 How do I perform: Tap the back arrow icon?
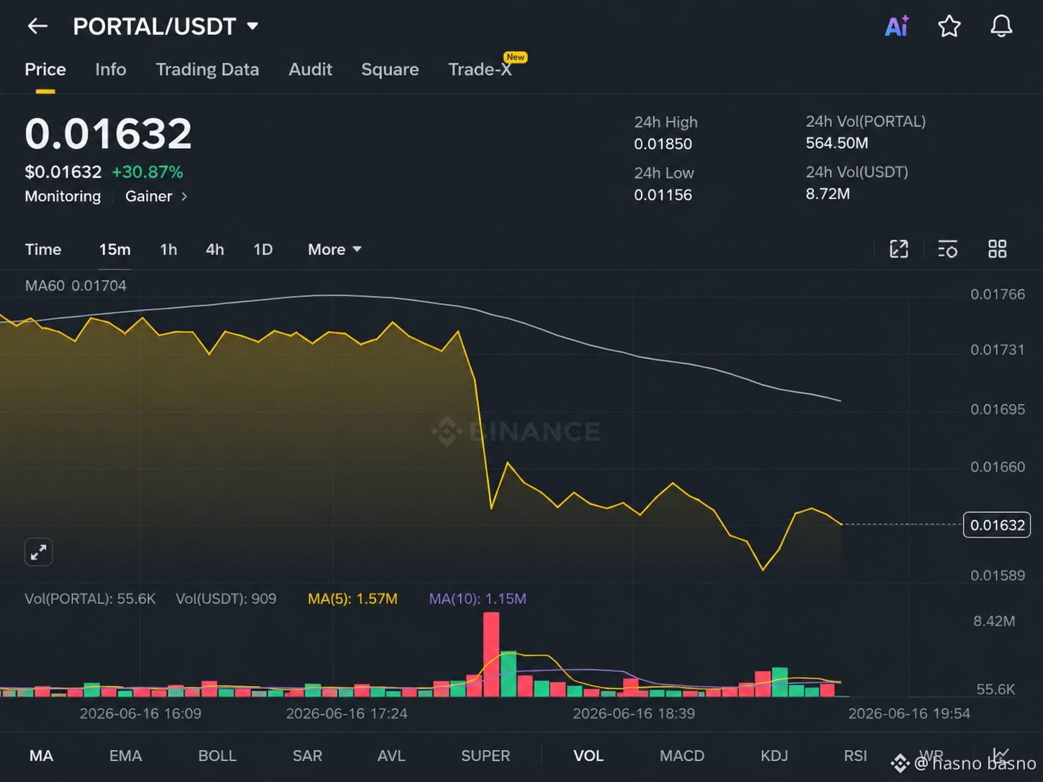(37, 27)
